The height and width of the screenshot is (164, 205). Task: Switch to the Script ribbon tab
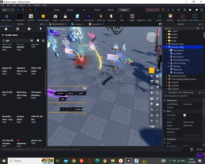click(x=97, y=10)
